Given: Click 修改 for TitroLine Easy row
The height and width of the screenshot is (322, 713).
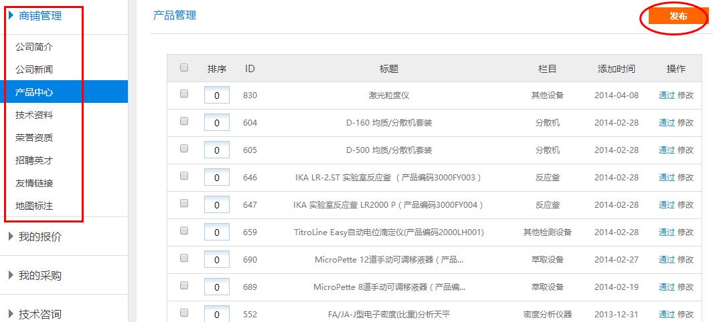Looking at the screenshot, I should pyautogui.click(x=686, y=232).
